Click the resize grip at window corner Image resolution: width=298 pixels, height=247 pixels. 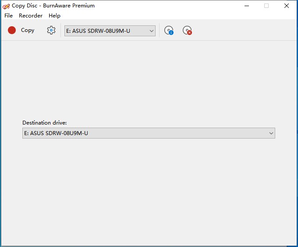(x=295, y=244)
